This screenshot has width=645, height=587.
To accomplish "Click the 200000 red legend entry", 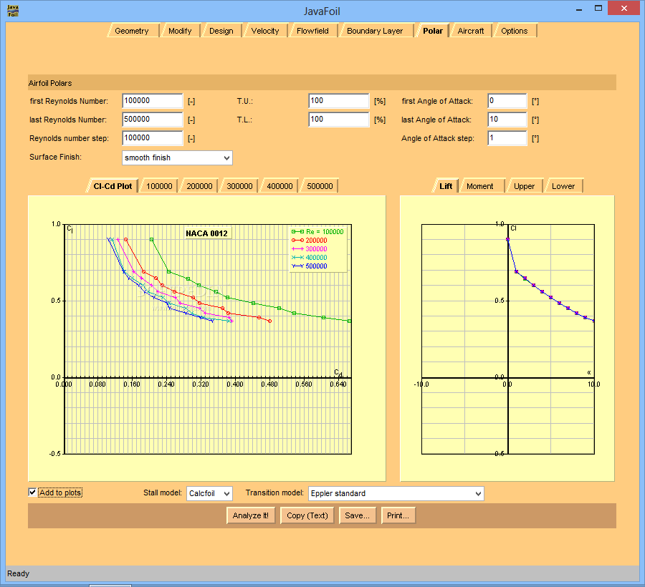I will [x=310, y=241].
